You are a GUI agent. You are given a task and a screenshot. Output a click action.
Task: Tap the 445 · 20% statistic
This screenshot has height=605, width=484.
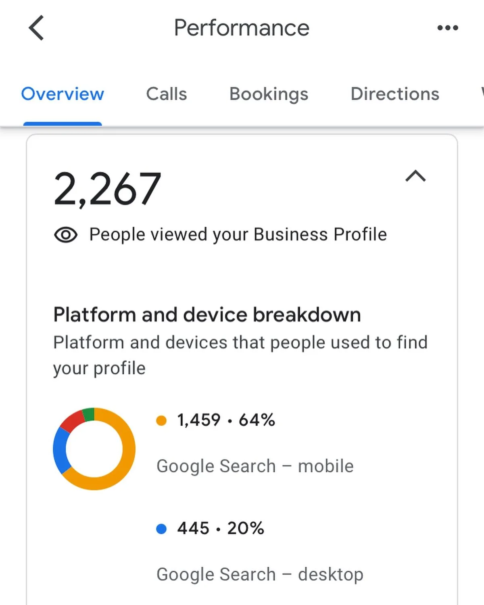click(x=221, y=528)
